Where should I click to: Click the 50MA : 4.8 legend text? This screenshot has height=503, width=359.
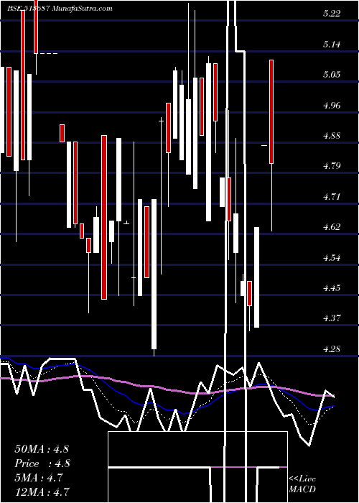[42, 449]
